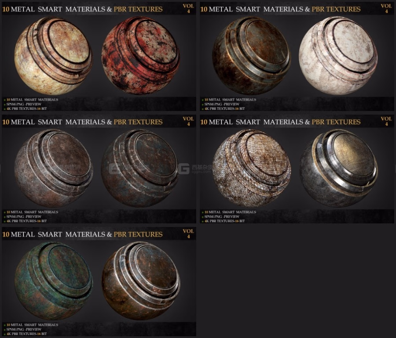
Task: Select the cream rusty metal sphere preview
Action: (53, 56)
